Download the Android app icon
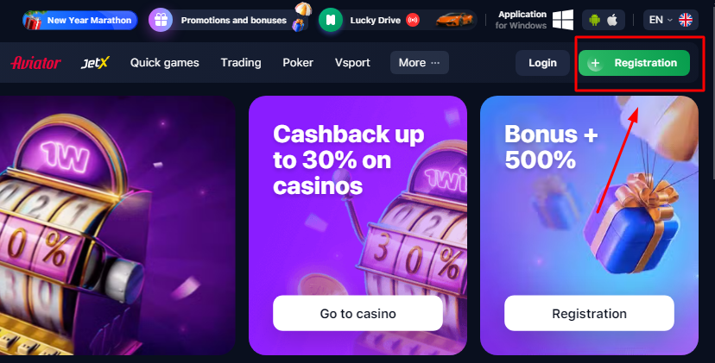 coord(594,20)
